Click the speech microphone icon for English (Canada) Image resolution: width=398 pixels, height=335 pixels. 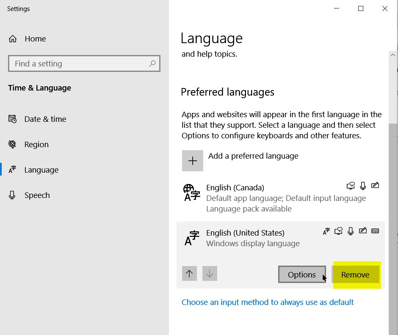click(363, 186)
